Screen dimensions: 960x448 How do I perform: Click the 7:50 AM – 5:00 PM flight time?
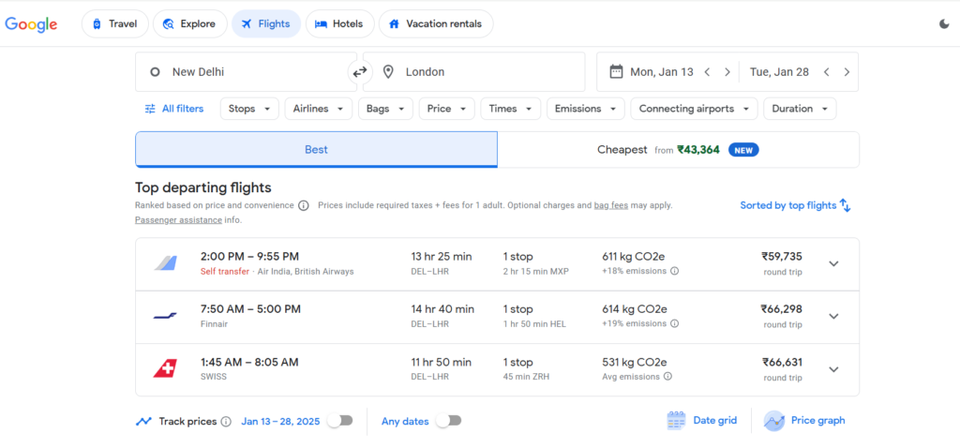[250, 309]
